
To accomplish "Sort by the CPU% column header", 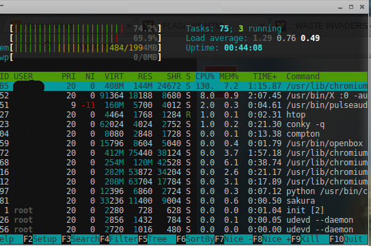I will [205, 77].
